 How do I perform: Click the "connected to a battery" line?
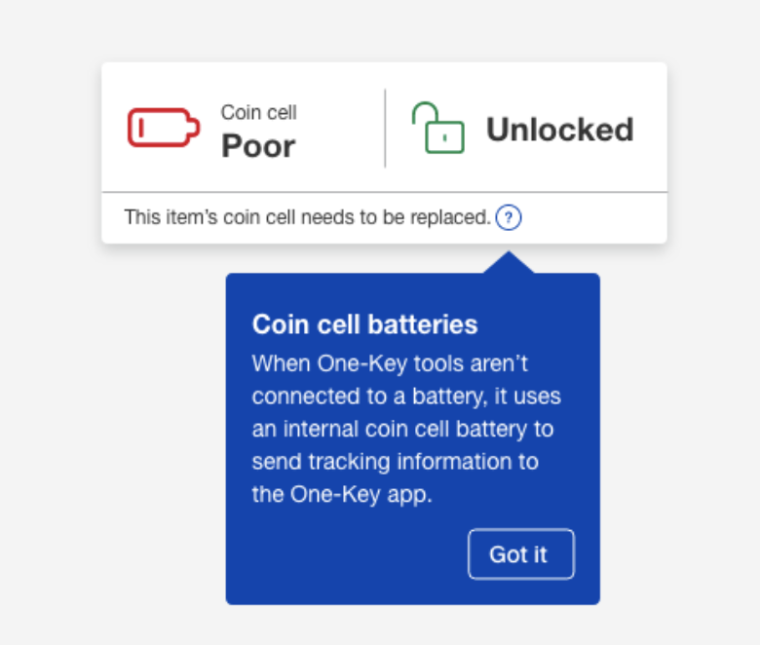(x=406, y=397)
